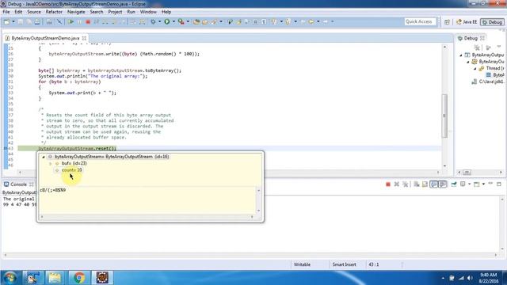Viewport: 507px width, 285px height.
Task: Select the Debug view tab
Action: (471, 38)
